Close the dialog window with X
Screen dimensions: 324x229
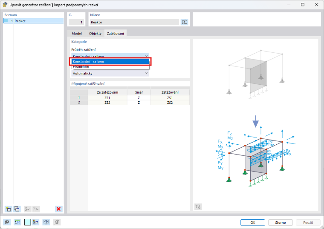tap(316, 5)
